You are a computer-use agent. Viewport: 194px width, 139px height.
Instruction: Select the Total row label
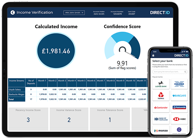(17, 99)
